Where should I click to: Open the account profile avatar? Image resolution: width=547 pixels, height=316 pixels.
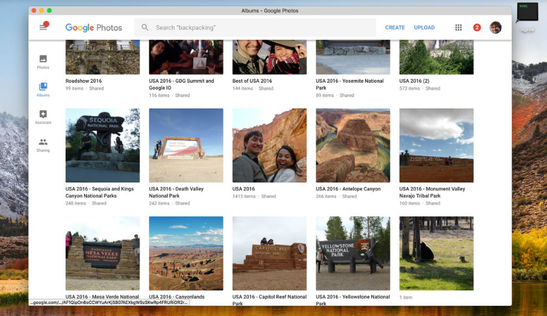[495, 28]
